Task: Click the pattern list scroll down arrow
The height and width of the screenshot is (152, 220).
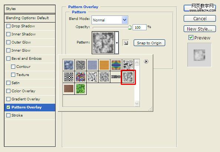Action: [137, 104]
